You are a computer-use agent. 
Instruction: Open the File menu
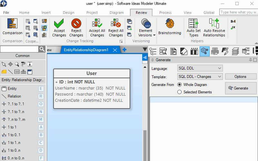(6, 13)
